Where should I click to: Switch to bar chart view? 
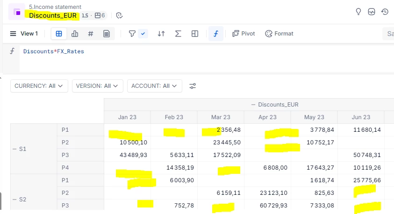pos(75,34)
